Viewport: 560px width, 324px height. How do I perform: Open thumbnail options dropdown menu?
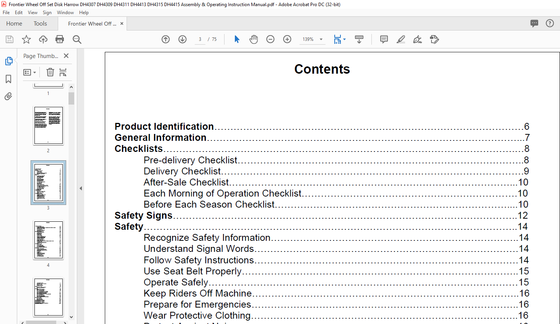click(29, 72)
